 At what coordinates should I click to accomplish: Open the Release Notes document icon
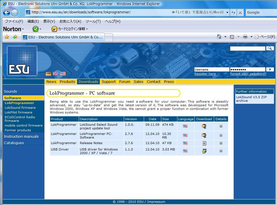click(204, 143)
